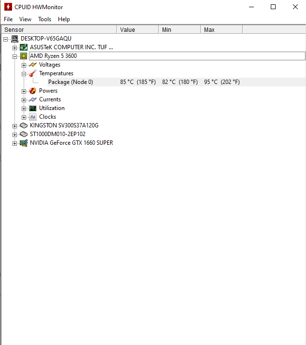Select the ASUSTeK COMPUTER INC. TUF label
The height and width of the screenshot is (345, 306).
[x=71, y=47]
